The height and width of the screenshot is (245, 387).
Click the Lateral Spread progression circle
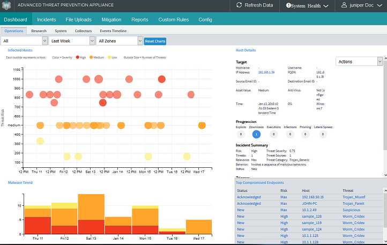tap(323, 134)
